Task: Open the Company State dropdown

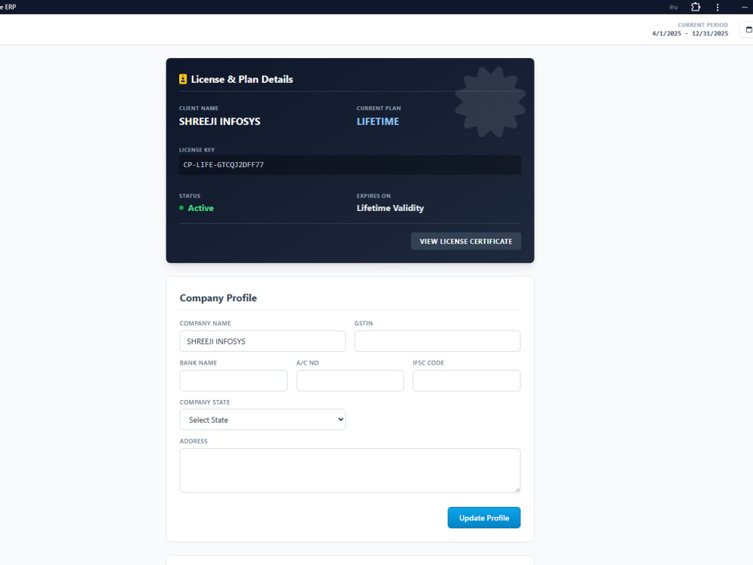Action: (263, 420)
